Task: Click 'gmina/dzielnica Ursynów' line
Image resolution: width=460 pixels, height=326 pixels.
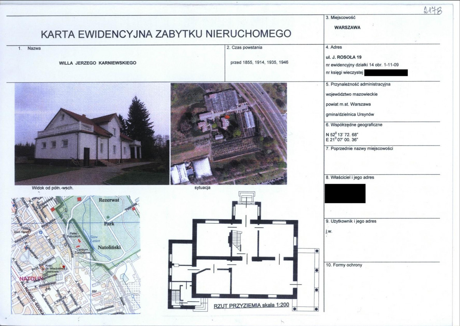Action: point(350,115)
